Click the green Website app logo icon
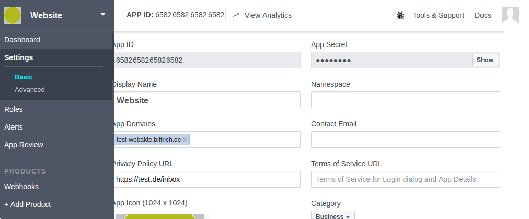 click(x=13, y=15)
